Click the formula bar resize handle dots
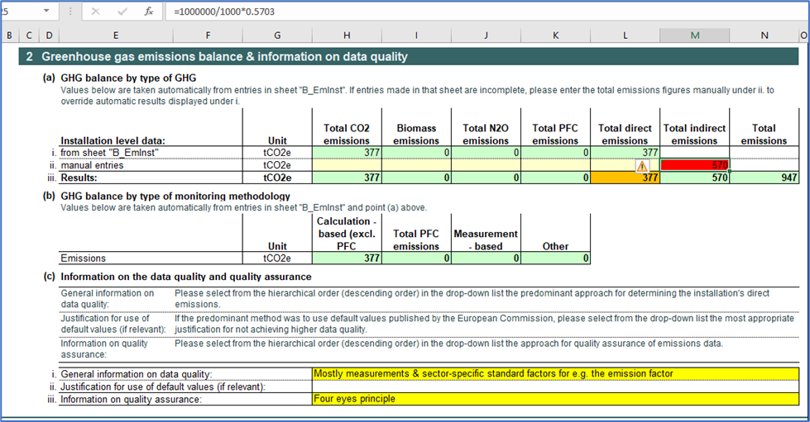Screen dimensions: 810x422 (70, 12)
